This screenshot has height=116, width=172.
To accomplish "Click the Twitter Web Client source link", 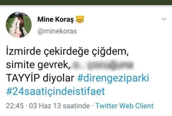I will pyautogui.click(x=125, y=106).
